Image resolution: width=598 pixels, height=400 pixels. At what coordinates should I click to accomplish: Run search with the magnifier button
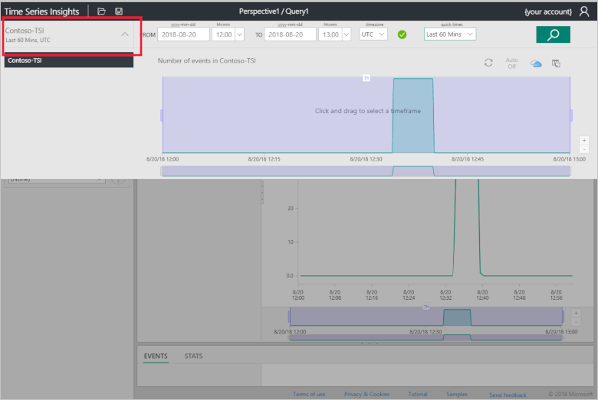[553, 34]
